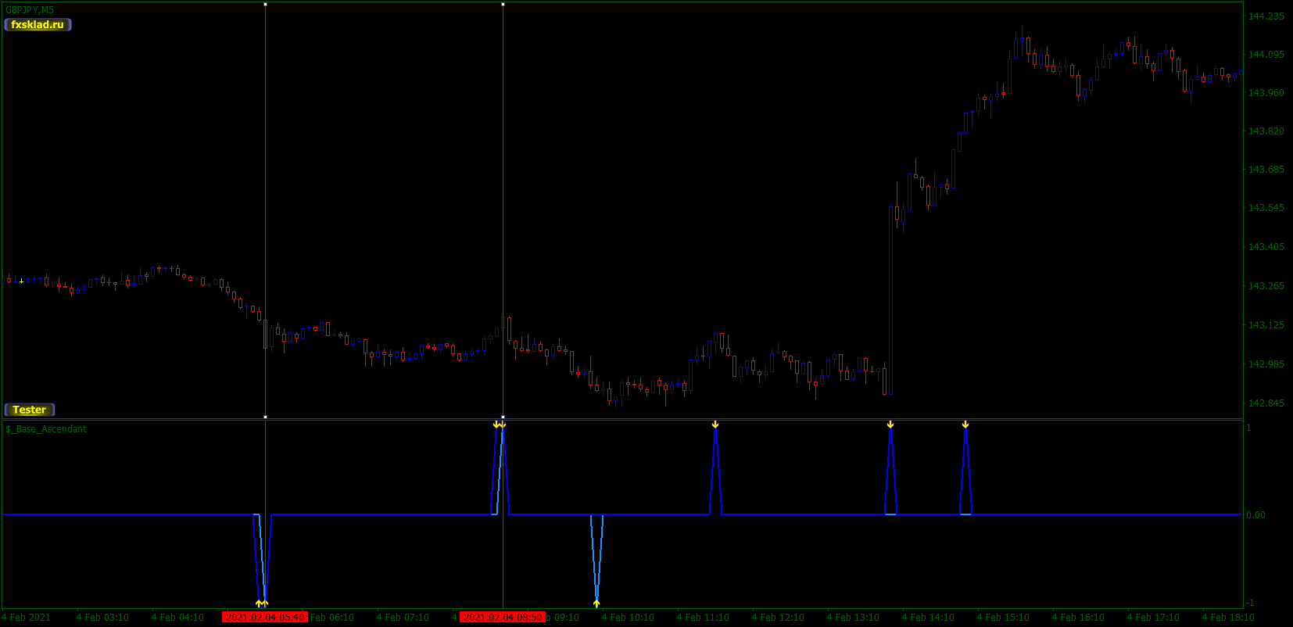Click the 4 Feb 10:10 time label
Viewport: 1293px width, 627px height.
pyautogui.click(x=628, y=618)
